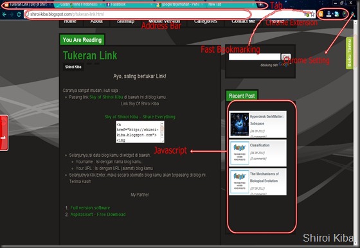Click 'Ayo, saling bertukar Link!' text
This screenshot has width=360, height=248.
pos(139,76)
